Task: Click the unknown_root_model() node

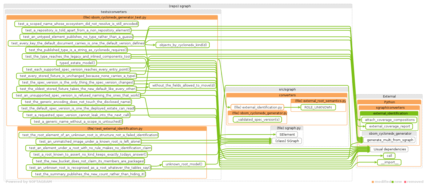Action: click(184, 164)
